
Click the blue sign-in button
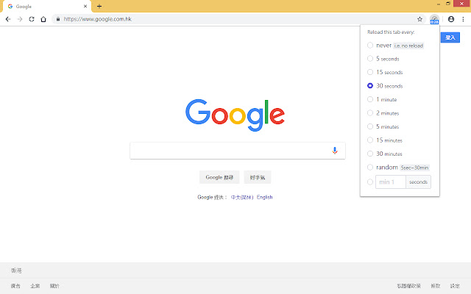[x=450, y=37]
